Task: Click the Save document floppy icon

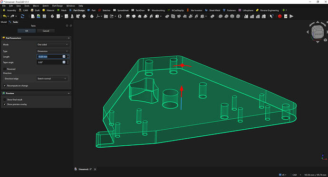Action: point(44,16)
